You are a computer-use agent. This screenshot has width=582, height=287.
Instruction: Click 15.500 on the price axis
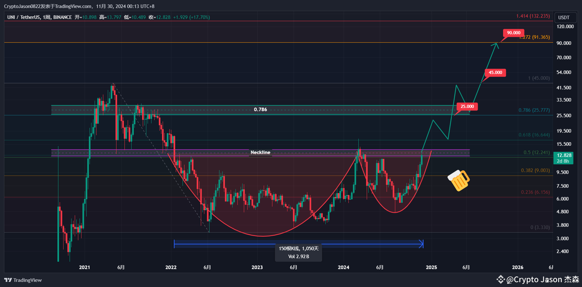point(564,144)
